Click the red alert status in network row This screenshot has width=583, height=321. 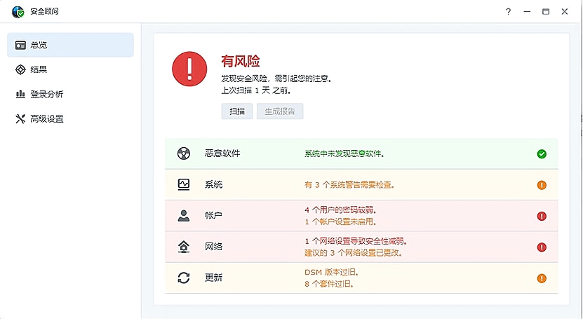(x=542, y=247)
